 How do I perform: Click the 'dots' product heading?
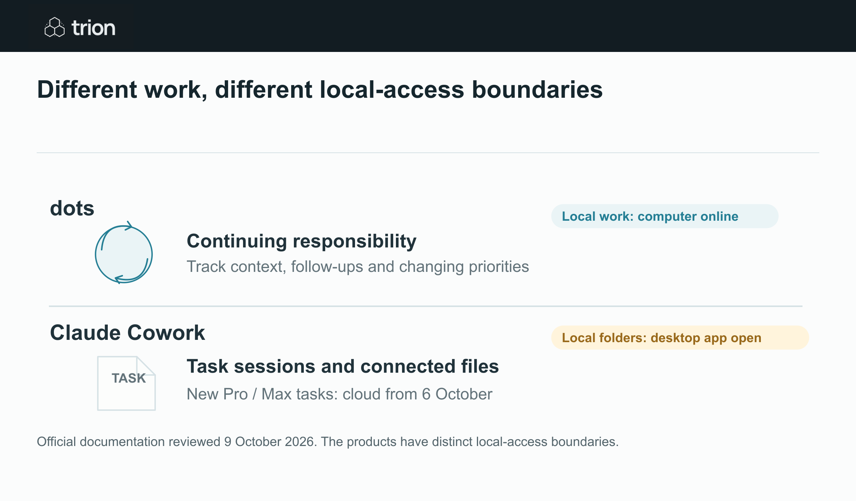pos(72,208)
